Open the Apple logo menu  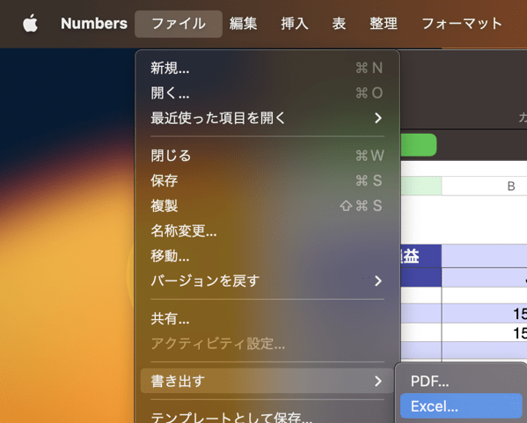(30, 24)
